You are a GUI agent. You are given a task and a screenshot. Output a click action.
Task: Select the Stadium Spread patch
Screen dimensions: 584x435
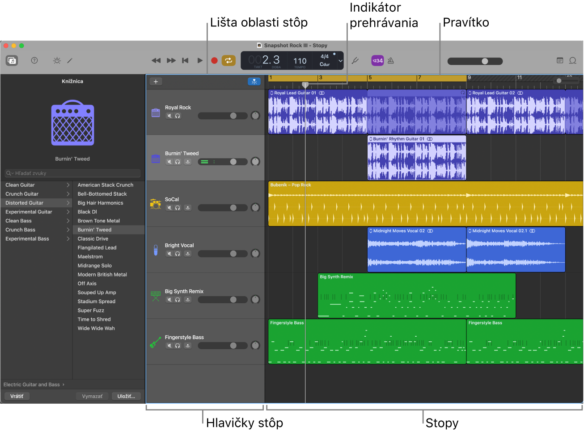(97, 301)
